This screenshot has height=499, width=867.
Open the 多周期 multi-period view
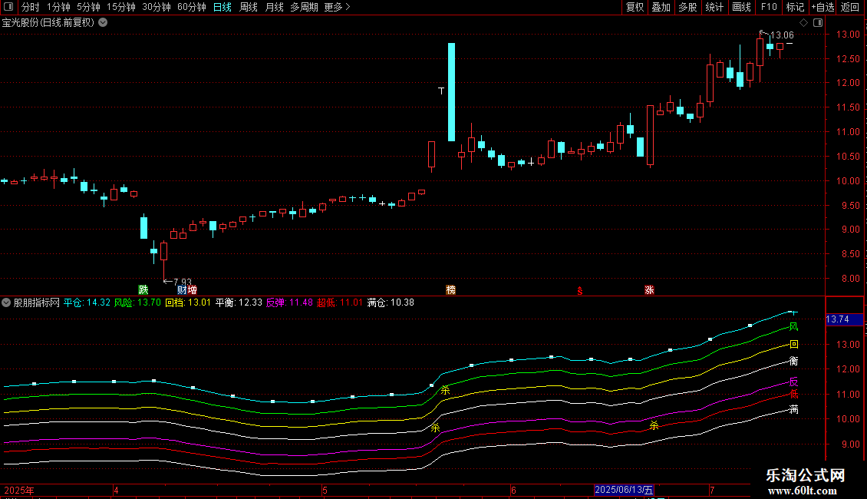click(x=304, y=7)
